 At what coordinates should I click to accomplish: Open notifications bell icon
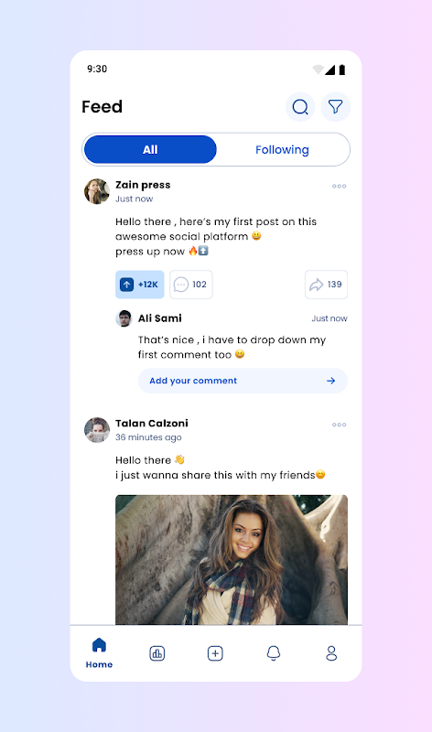pos(274,653)
